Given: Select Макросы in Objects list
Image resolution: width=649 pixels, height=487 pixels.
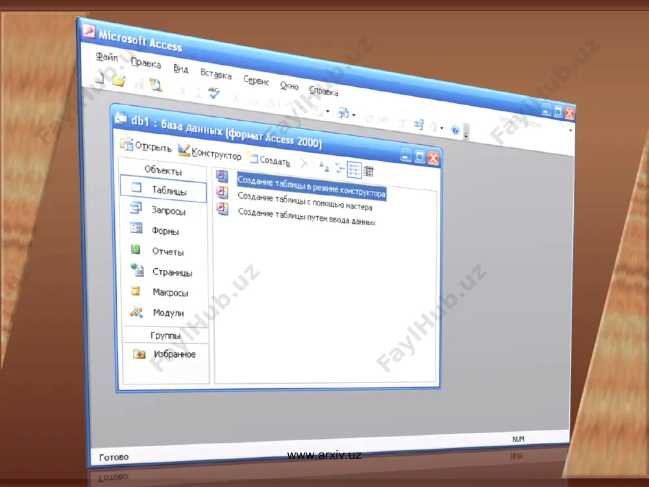Looking at the screenshot, I should 171,292.
